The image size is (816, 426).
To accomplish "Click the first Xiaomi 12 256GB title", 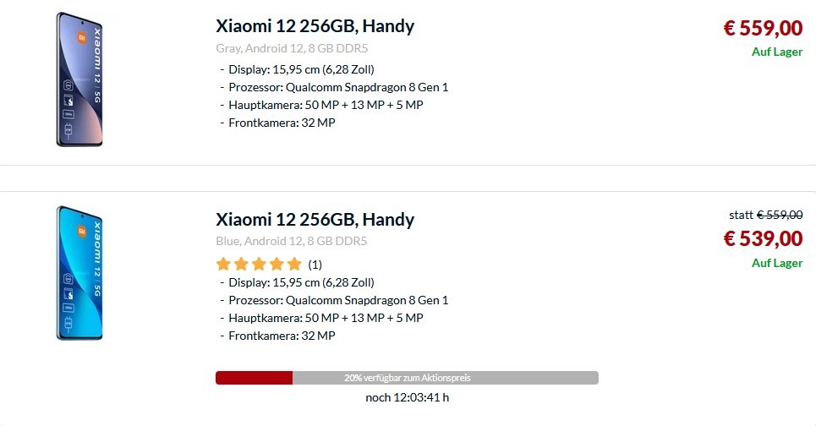I will click(x=315, y=26).
